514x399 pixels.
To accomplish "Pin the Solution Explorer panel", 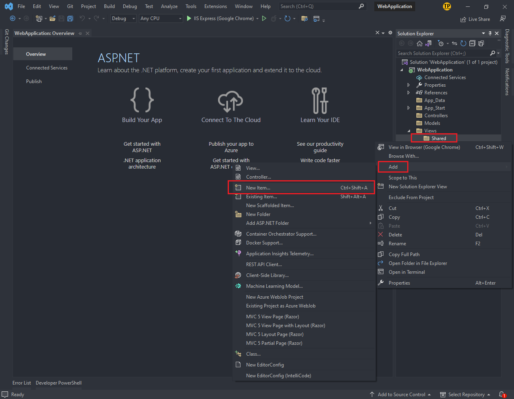I will point(490,34).
